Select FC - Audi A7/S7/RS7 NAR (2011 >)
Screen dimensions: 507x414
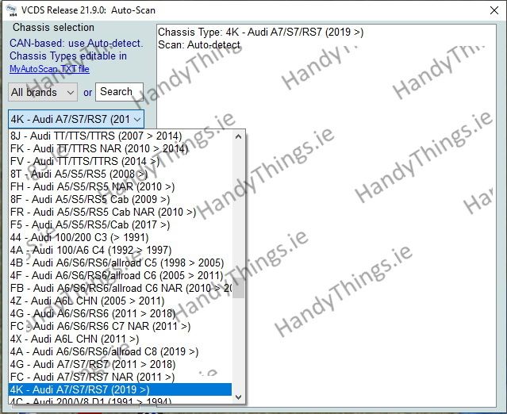click(x=121, y=377)
